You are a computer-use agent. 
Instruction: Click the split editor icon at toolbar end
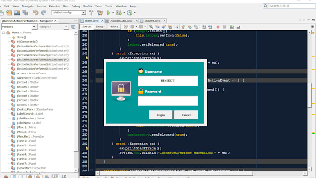(312, 26)
